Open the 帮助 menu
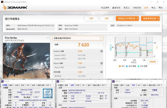 point(161,8)
